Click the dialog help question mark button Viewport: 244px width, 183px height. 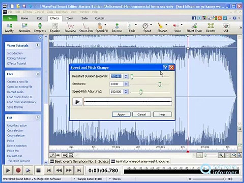pyautogui.click(x=165, y=67)
